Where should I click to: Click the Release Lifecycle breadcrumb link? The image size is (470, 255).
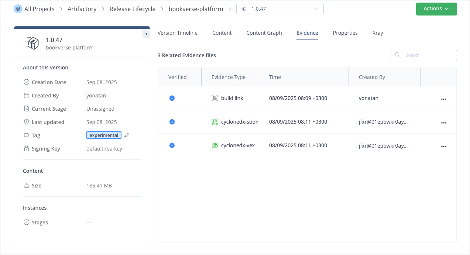tap(133, 8)
